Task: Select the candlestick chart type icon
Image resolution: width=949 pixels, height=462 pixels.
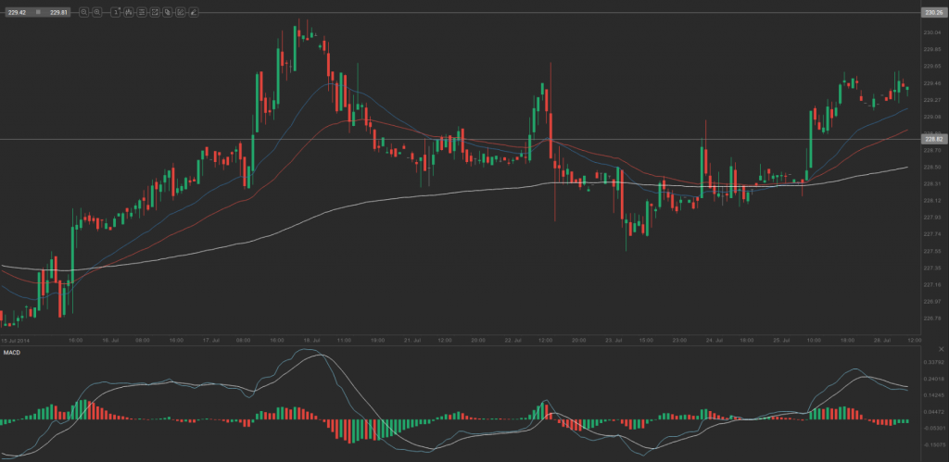Action: pos(129,12)
